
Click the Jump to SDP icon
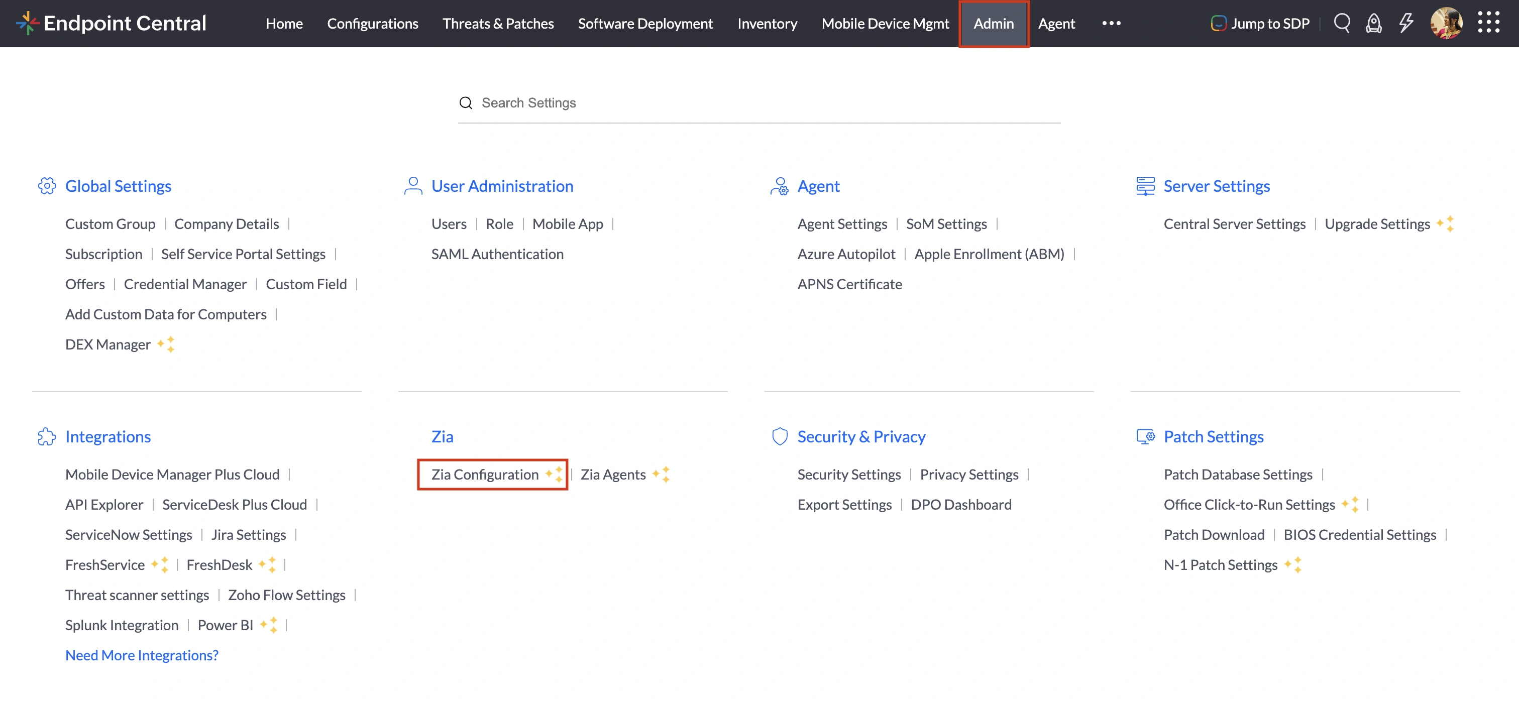[x=1218, y=23]
